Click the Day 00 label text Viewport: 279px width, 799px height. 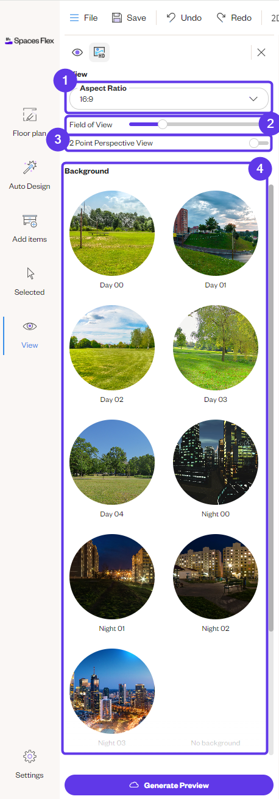(x=112, y=285)
